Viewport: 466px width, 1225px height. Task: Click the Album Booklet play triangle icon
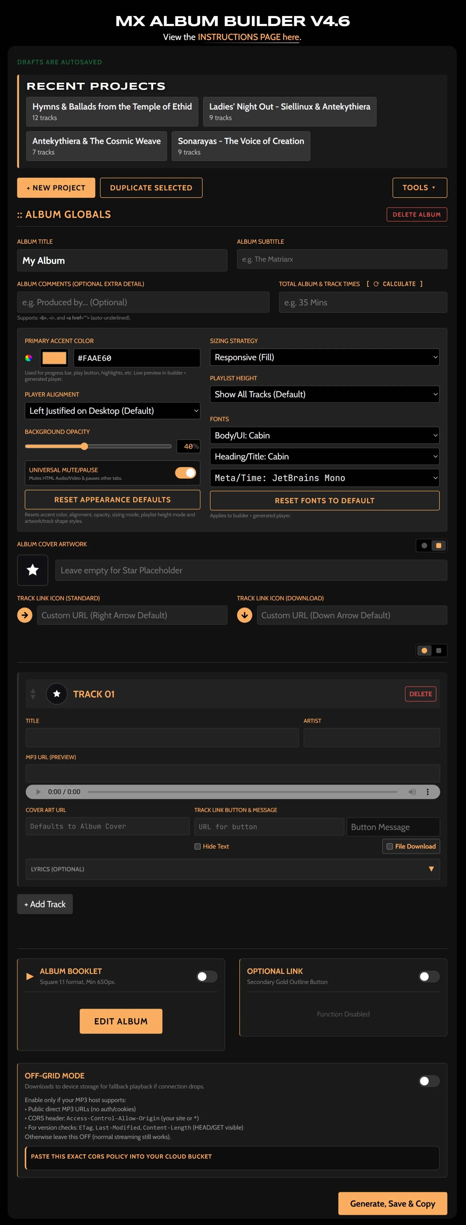[x=30, y=976]
